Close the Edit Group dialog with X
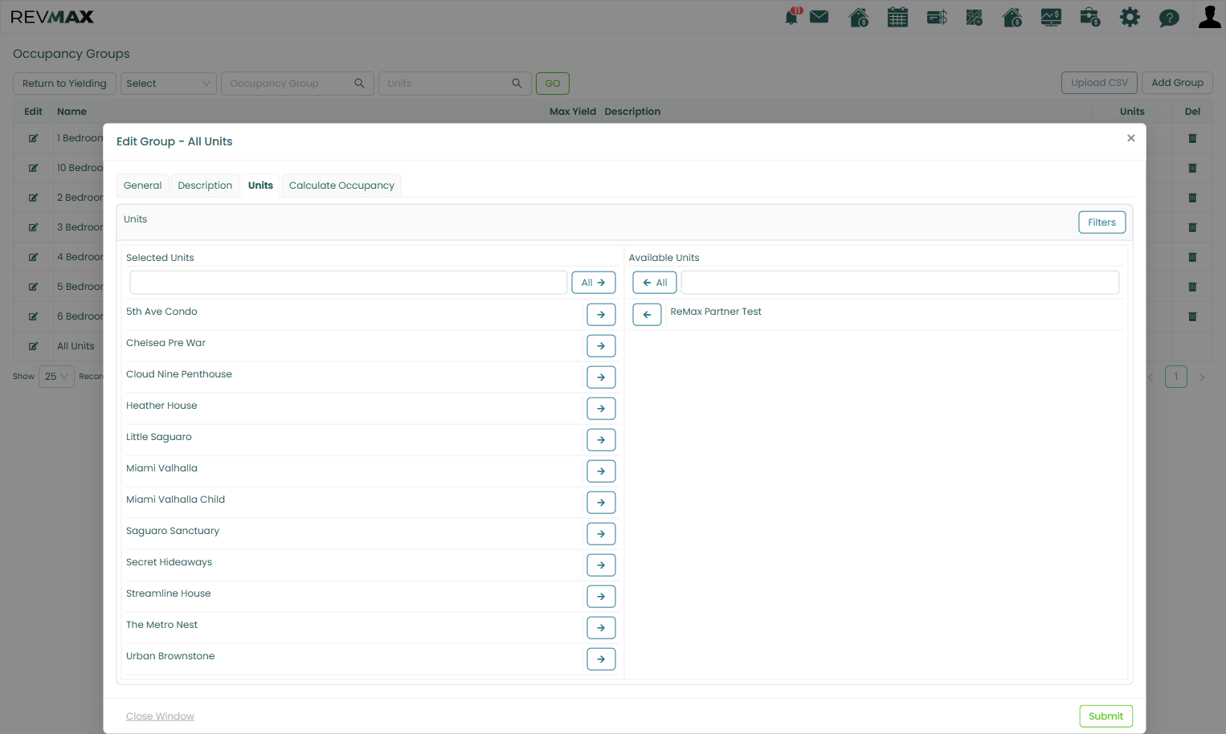 point(1131,138)
